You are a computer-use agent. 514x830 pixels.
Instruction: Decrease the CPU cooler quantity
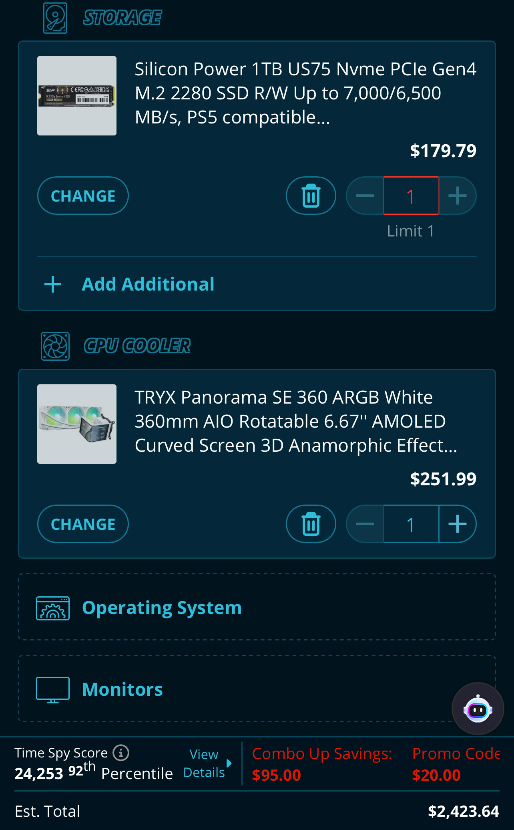(x=365, y=524)
